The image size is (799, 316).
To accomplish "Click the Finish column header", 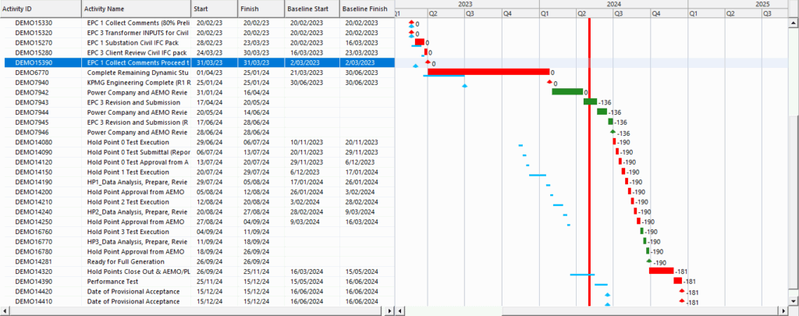I will [x=261, y=9].
